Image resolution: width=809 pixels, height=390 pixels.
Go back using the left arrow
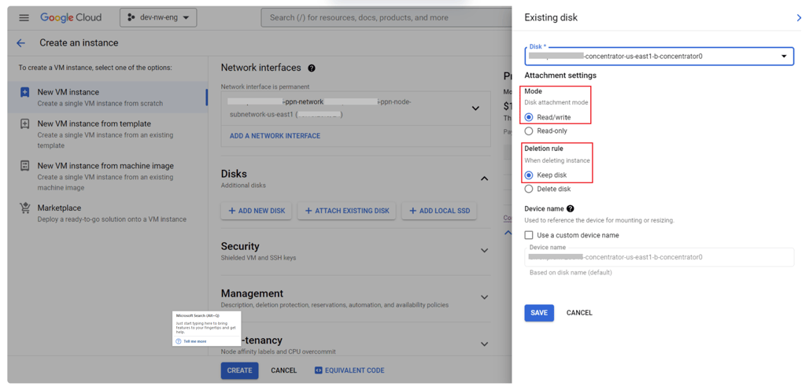(x=21, y=43)
